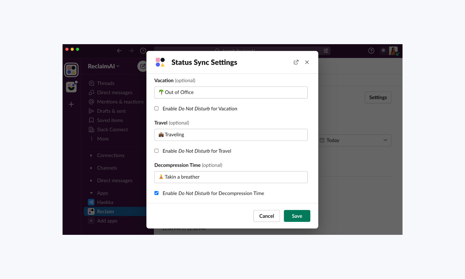Disable Do Not Disturb for Decompression Time
The image size is (465, 279).
(157, 193)
